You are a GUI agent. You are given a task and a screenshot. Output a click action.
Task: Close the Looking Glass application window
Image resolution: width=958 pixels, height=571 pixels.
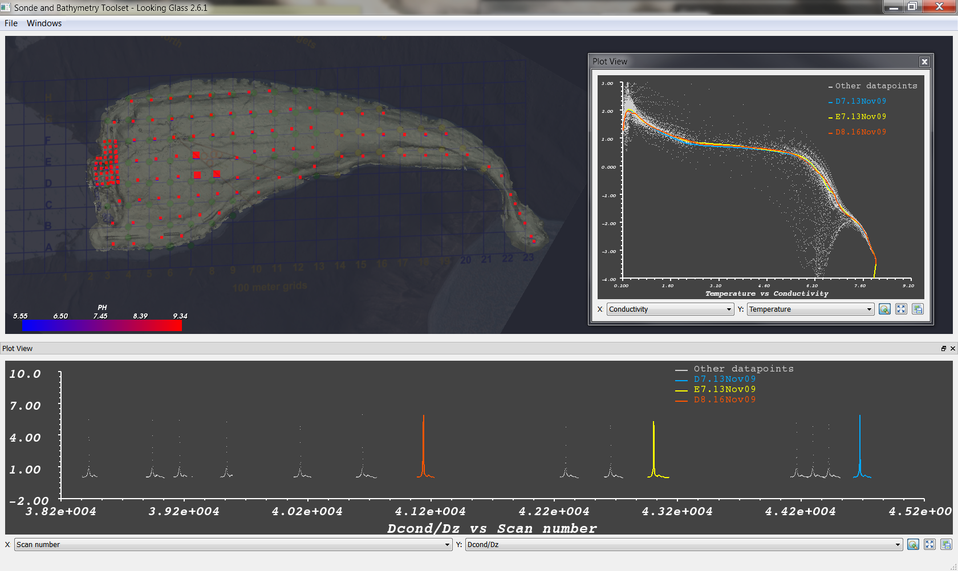tap(940, 7)
